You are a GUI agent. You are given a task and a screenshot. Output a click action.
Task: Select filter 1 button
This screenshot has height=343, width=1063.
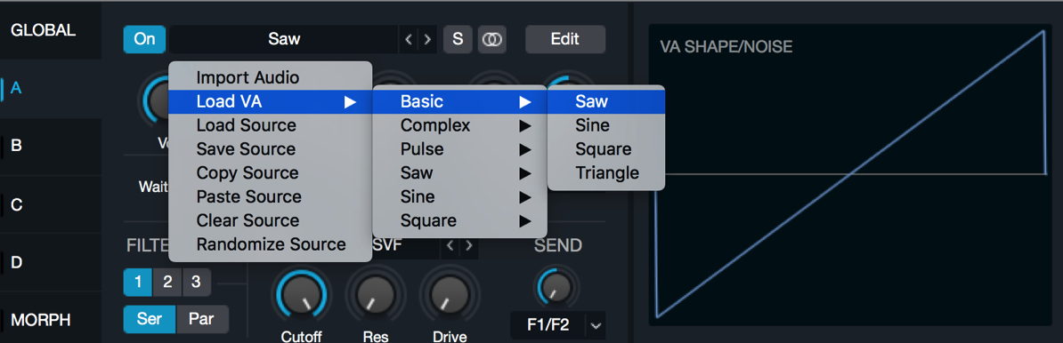138,282
